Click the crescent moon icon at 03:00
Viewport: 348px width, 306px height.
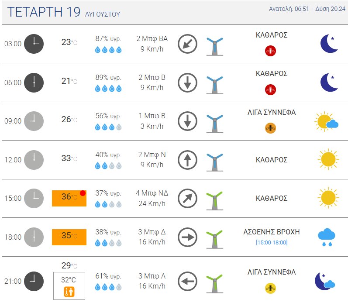click(x=329, y=44)
